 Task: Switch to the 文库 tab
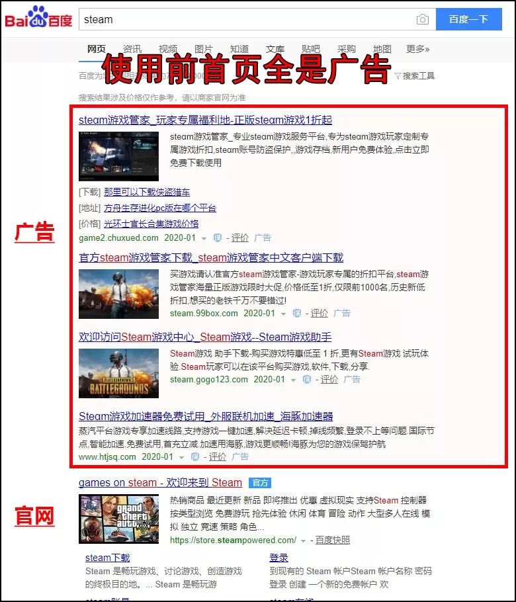(275, 49)
